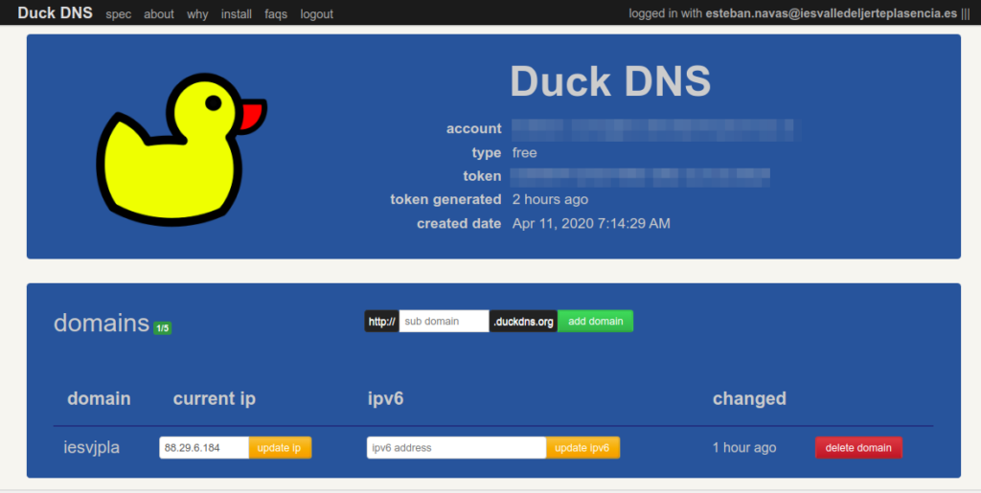Click the green add domain button
981x493 pixels.
coord(596,322)
